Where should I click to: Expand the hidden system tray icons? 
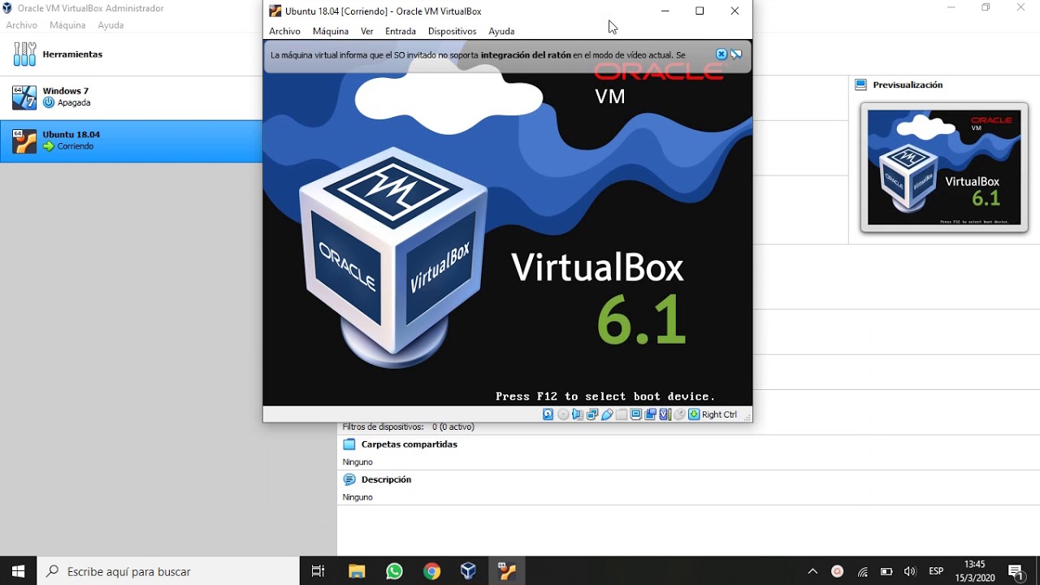coord(812,571)
